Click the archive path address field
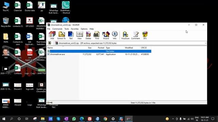218x122 pixels. [x=130, y=43]
